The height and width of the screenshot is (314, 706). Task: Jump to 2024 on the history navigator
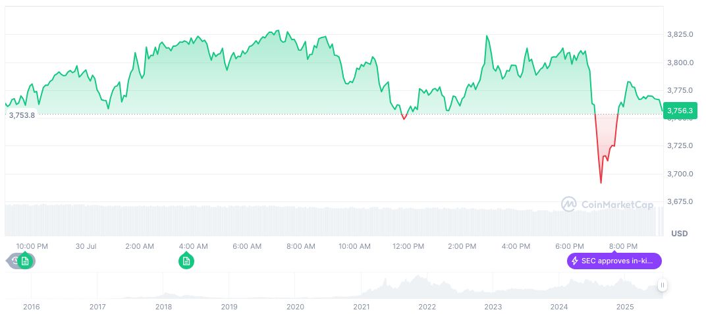point(558,306)
